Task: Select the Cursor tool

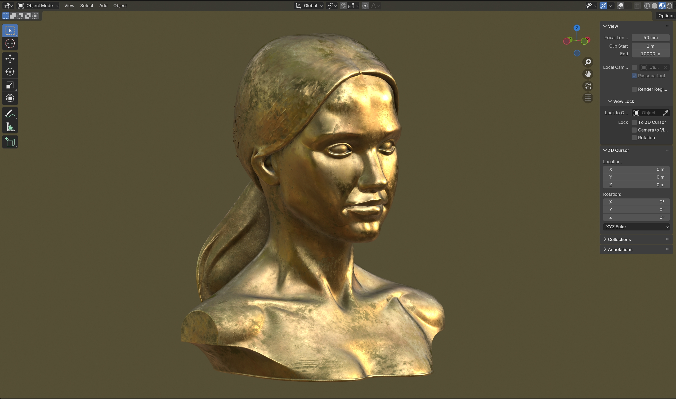Action: coord(10,44)
